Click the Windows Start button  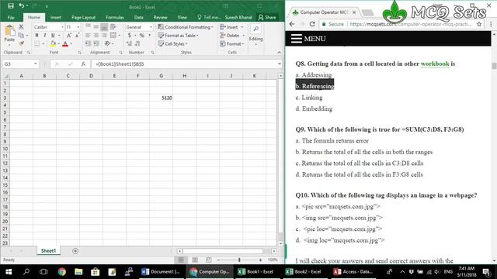click(x=9, y=271)
